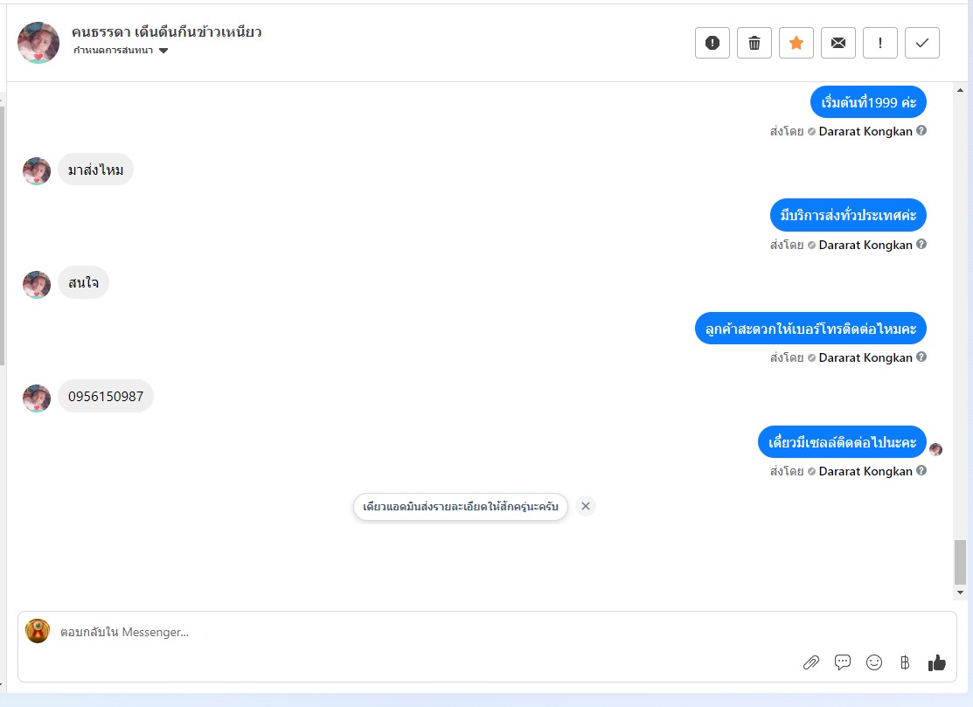Viewport: 973px width, 707px height.
Task: Open saved replies speech bubble icon
Action: pos(843,662)
